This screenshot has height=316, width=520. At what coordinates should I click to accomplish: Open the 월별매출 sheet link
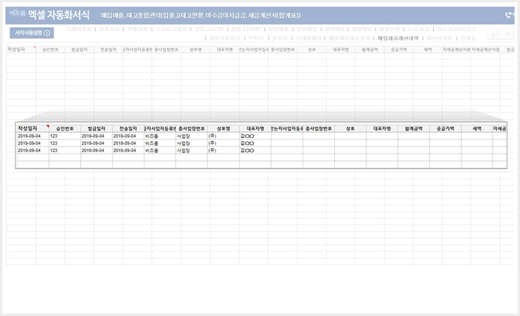(x=335, y=29)
